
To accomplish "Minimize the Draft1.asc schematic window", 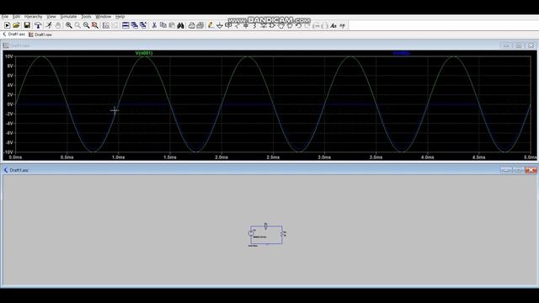I will tap(506, 170).
